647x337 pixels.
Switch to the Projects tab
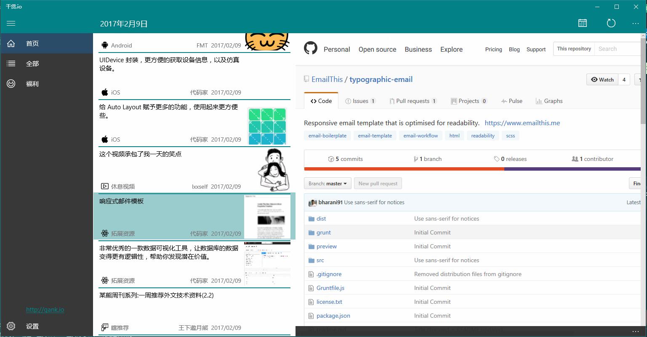tap(469, 101)
